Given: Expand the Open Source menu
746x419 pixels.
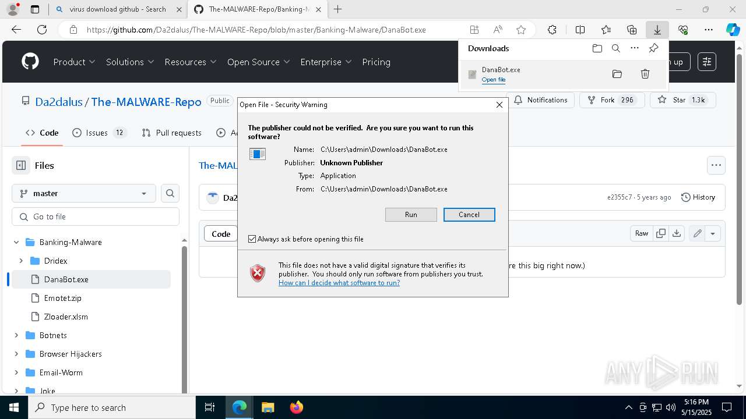Looking at the screenshot, I should pos(258,62).
